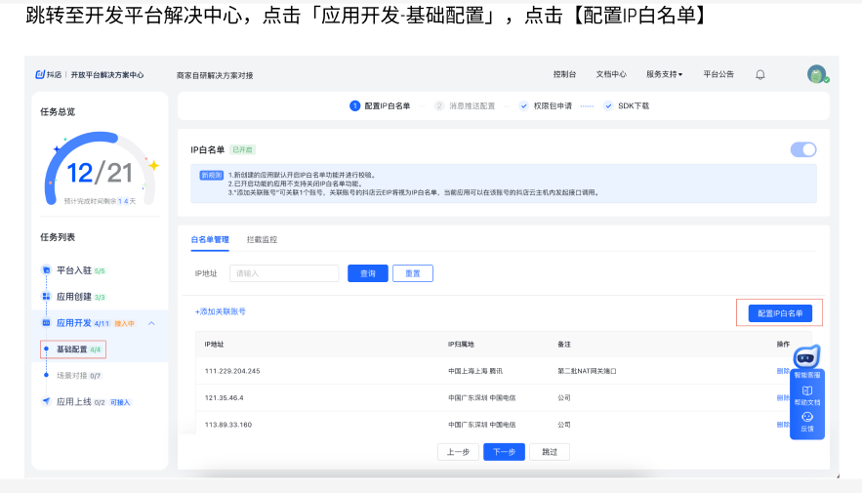The height and width of the screenshot is (493, 862).
Task: Click the 可接入 tag beside 应用上线
Action: 120,402
